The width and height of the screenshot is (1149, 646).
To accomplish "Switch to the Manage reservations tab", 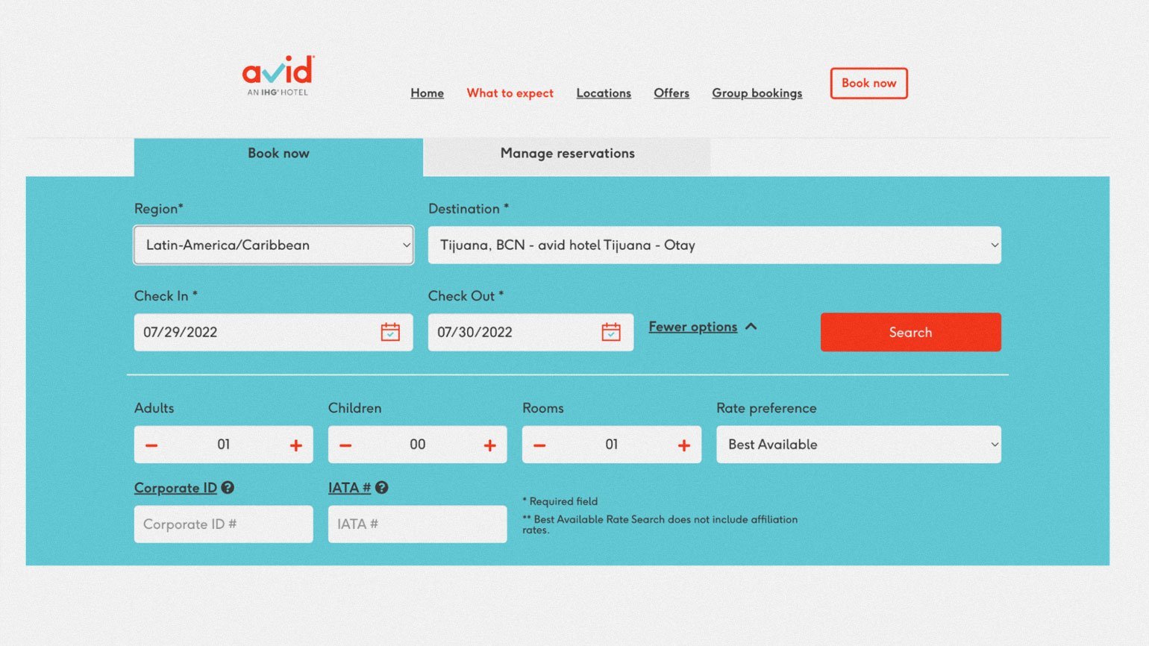I will coord(567,157).
